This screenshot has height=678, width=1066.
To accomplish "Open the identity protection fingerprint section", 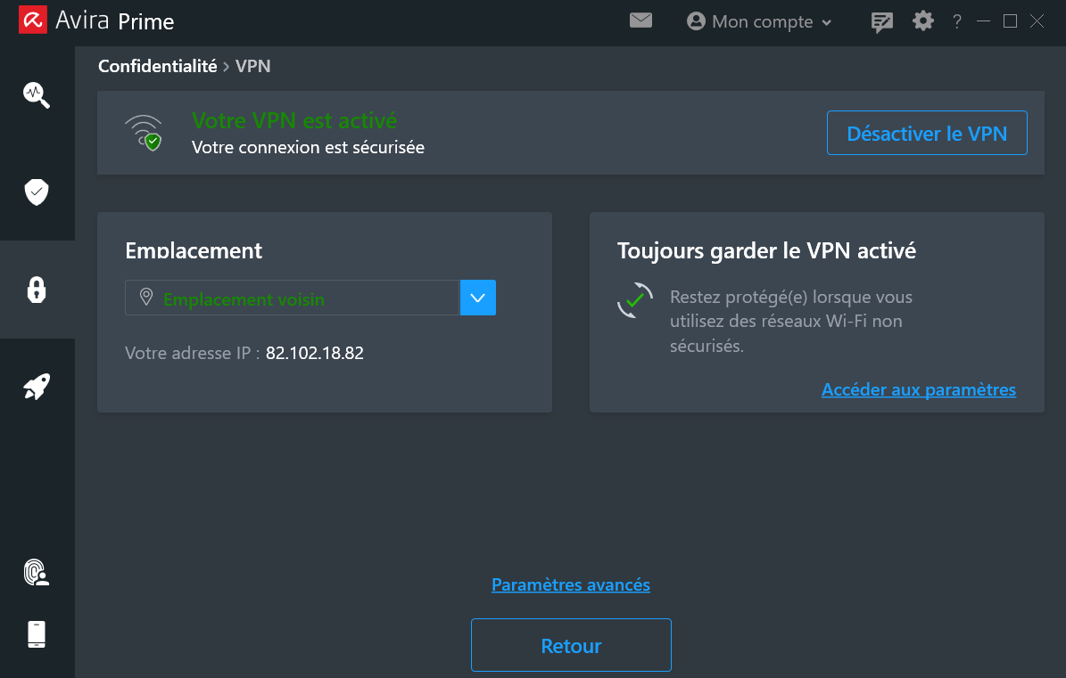I will click(x=37, y=573).
